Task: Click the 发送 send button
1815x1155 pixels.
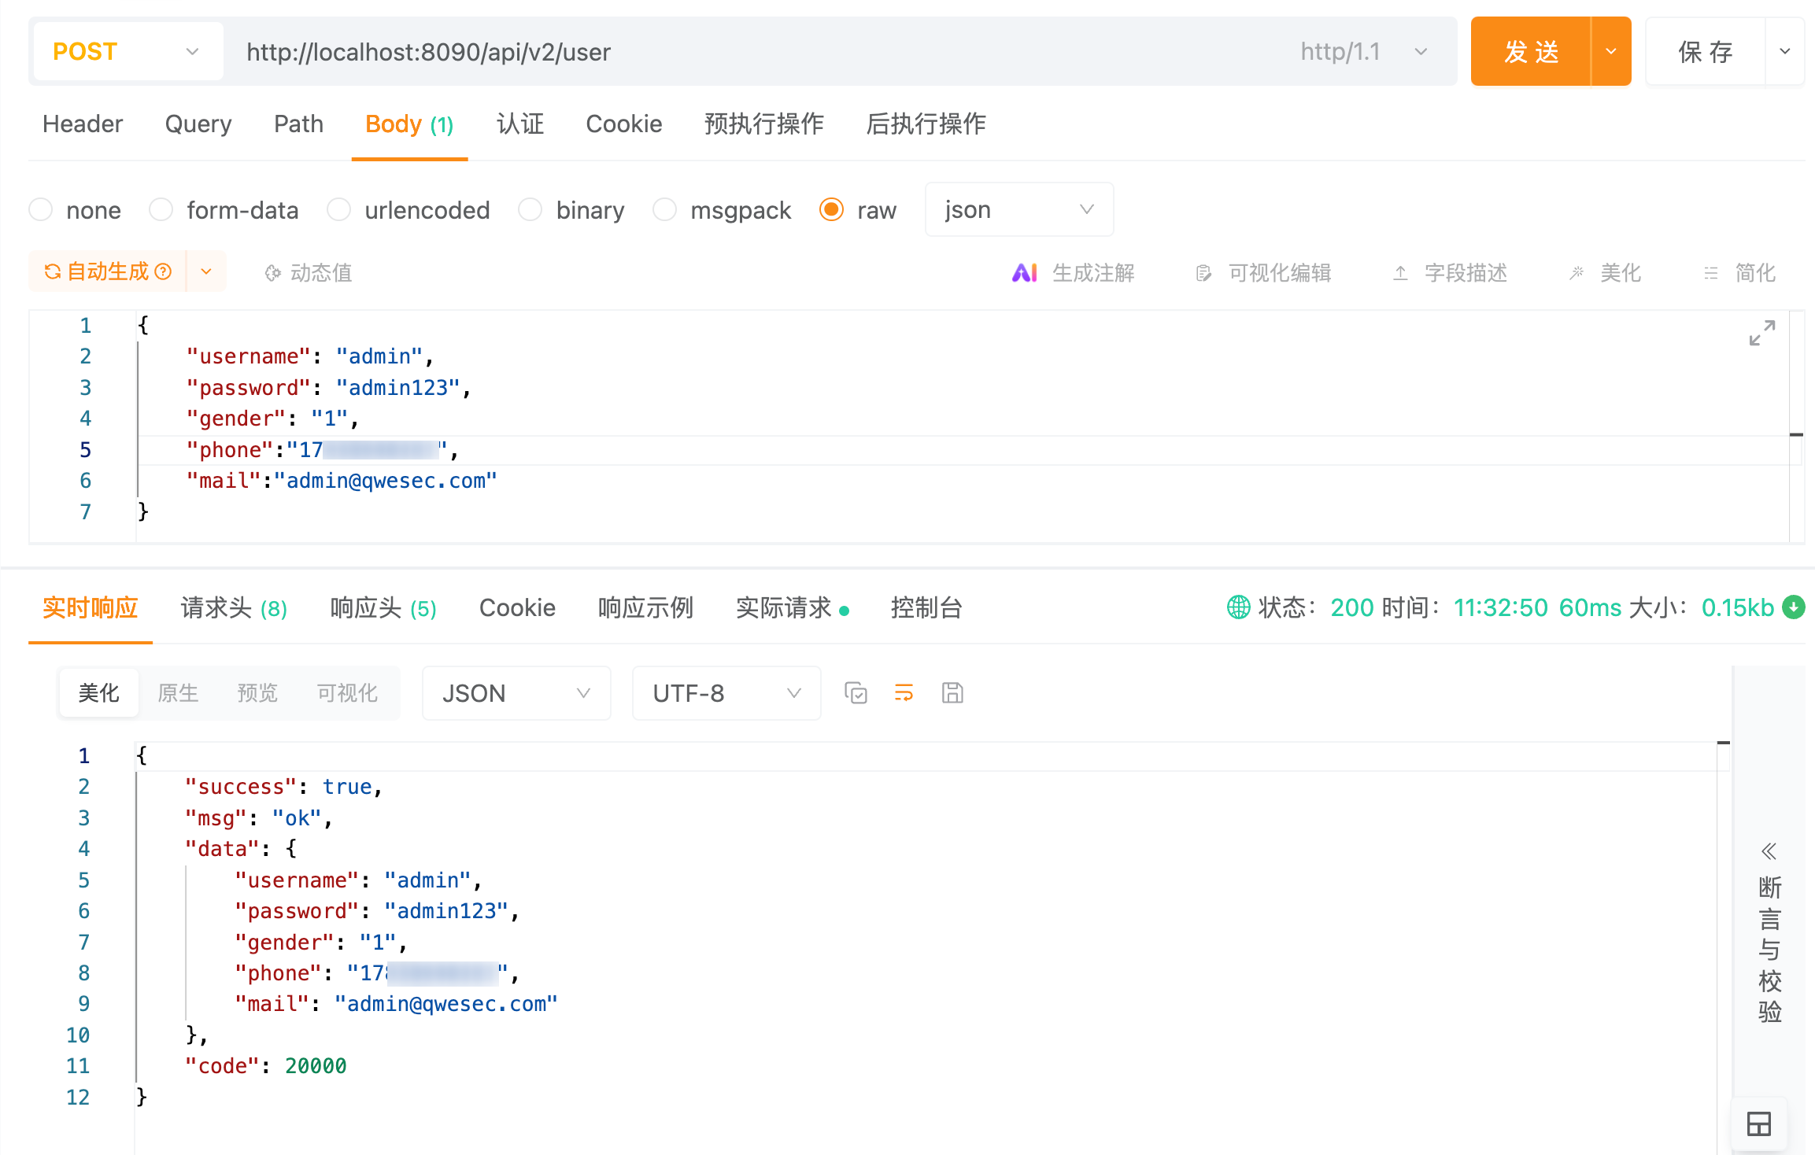Action: tap(1531, 52)
